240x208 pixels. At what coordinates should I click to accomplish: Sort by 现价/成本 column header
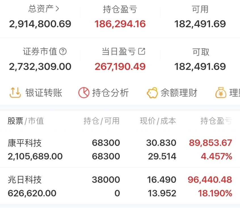pos(158,121)
